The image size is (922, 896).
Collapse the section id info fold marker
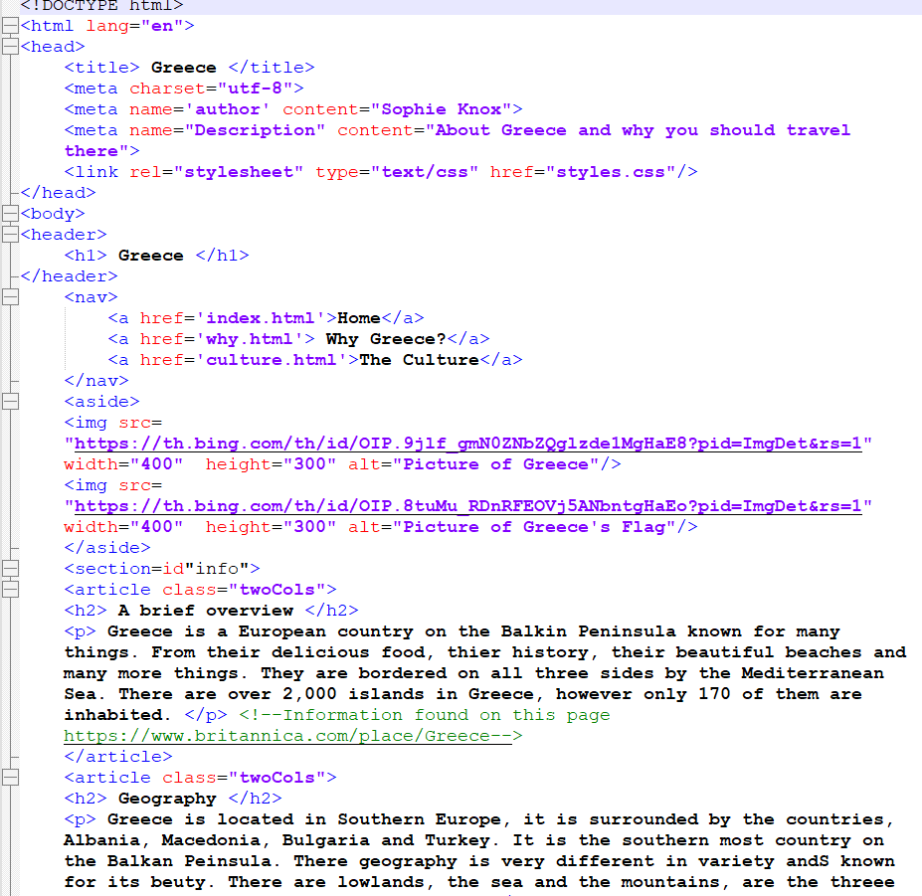click(11, 569)
